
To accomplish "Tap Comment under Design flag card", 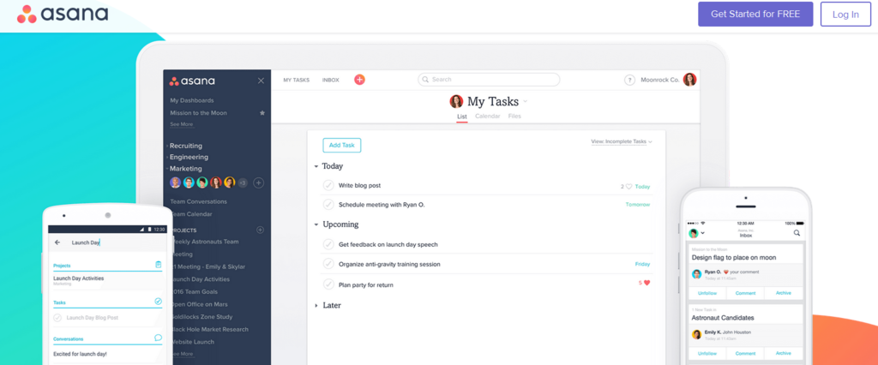I will coord(745,293).
